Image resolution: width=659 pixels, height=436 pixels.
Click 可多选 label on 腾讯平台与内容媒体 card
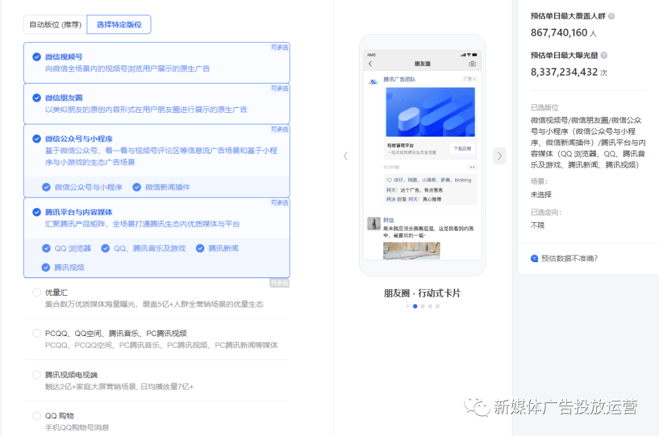pyautogui.click(x=279, y=203)
